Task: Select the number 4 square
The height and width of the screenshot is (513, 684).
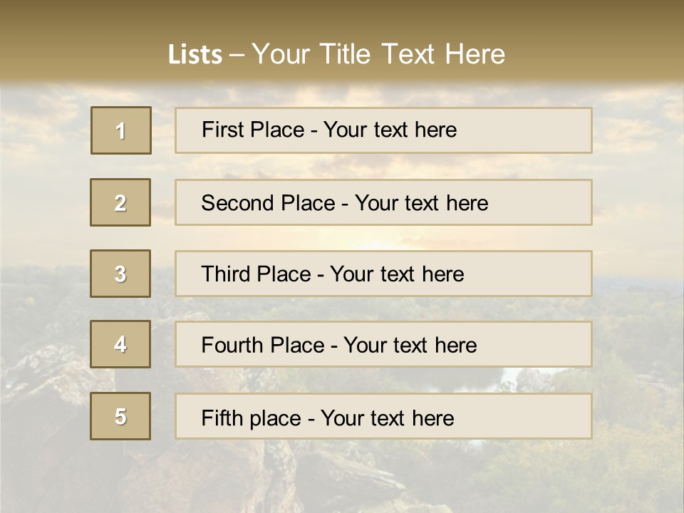Action: 120,344
